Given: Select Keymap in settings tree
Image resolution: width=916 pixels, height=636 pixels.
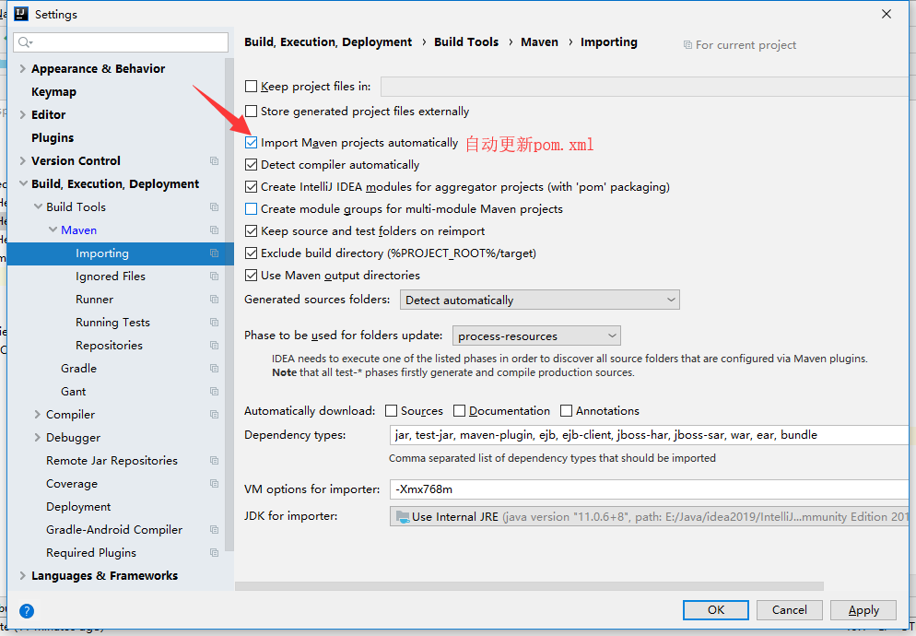Looking at the screenshot, I should point(53,92).
